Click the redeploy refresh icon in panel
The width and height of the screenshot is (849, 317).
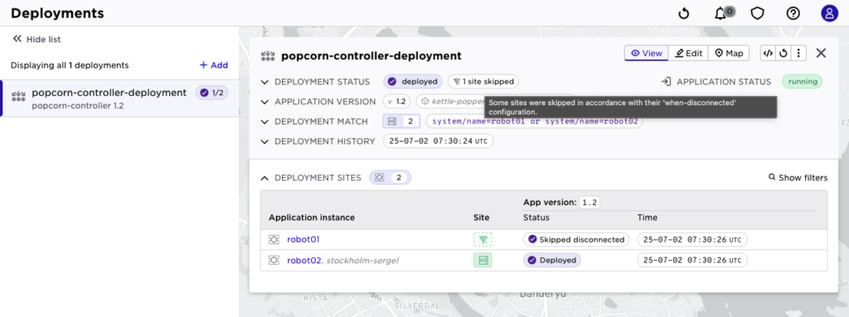click(x=783, y=53)
